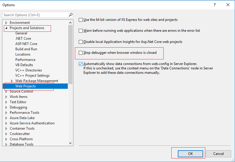Toggle warn before running web applications

point(80,31)
